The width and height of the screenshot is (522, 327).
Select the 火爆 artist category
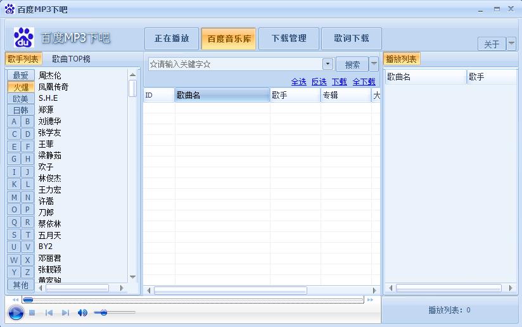point(21,87)
